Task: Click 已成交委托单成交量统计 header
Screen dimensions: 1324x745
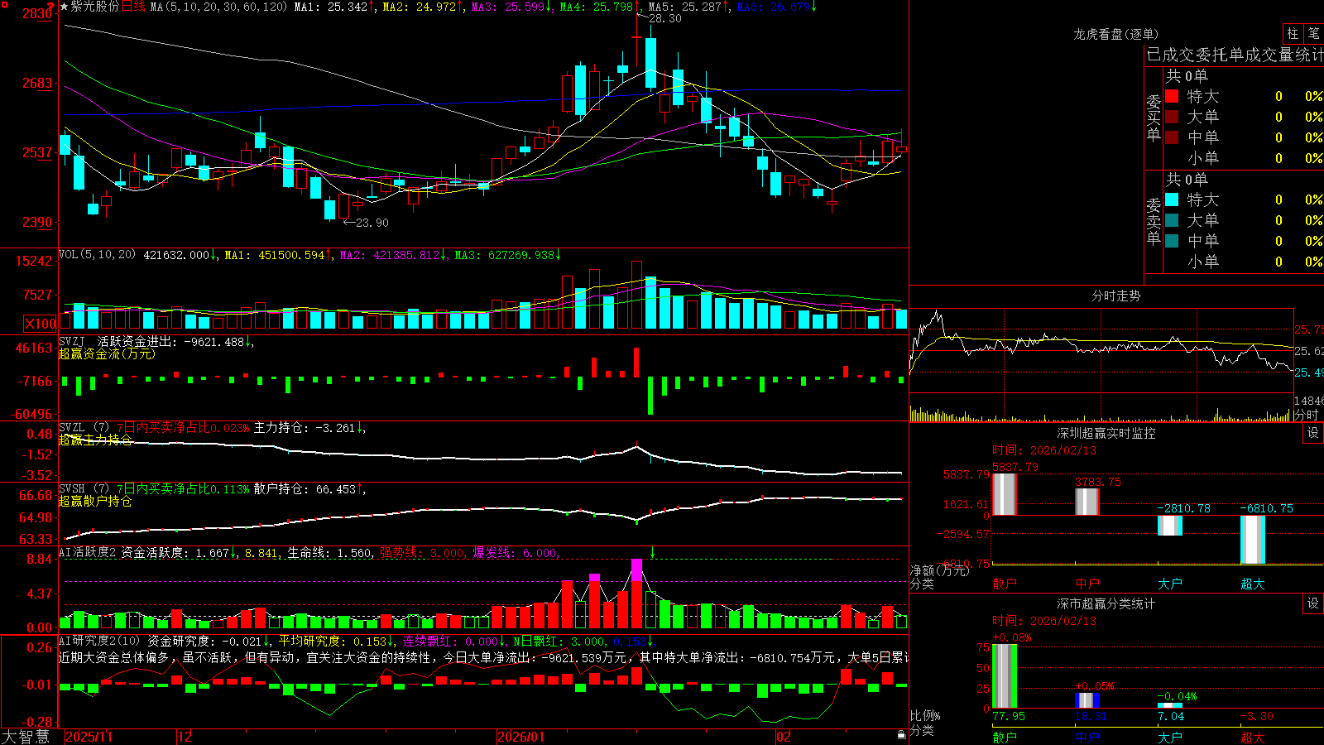Action: pos(1235,55)
